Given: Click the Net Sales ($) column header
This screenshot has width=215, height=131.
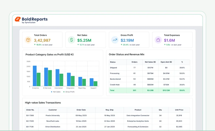Looking at the screenshot, I should point(150,62).
